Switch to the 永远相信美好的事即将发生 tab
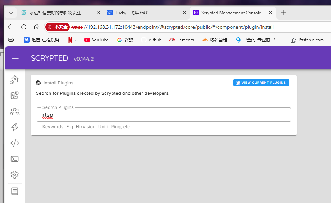This screenshot has width=331, height=203. [x=61, y=13]
